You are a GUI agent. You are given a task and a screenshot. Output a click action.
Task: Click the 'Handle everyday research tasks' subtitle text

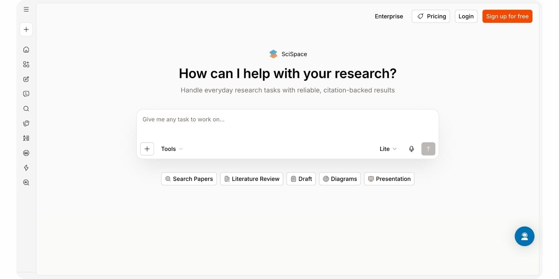coord(288,90)
